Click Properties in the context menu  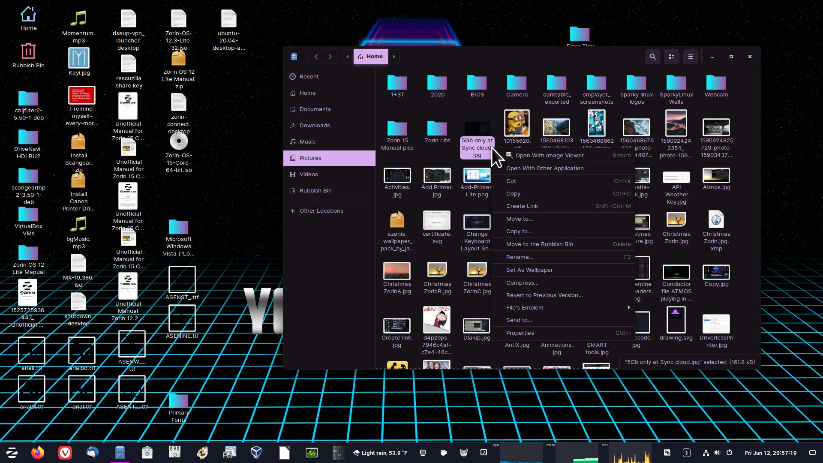coord(520,333)
